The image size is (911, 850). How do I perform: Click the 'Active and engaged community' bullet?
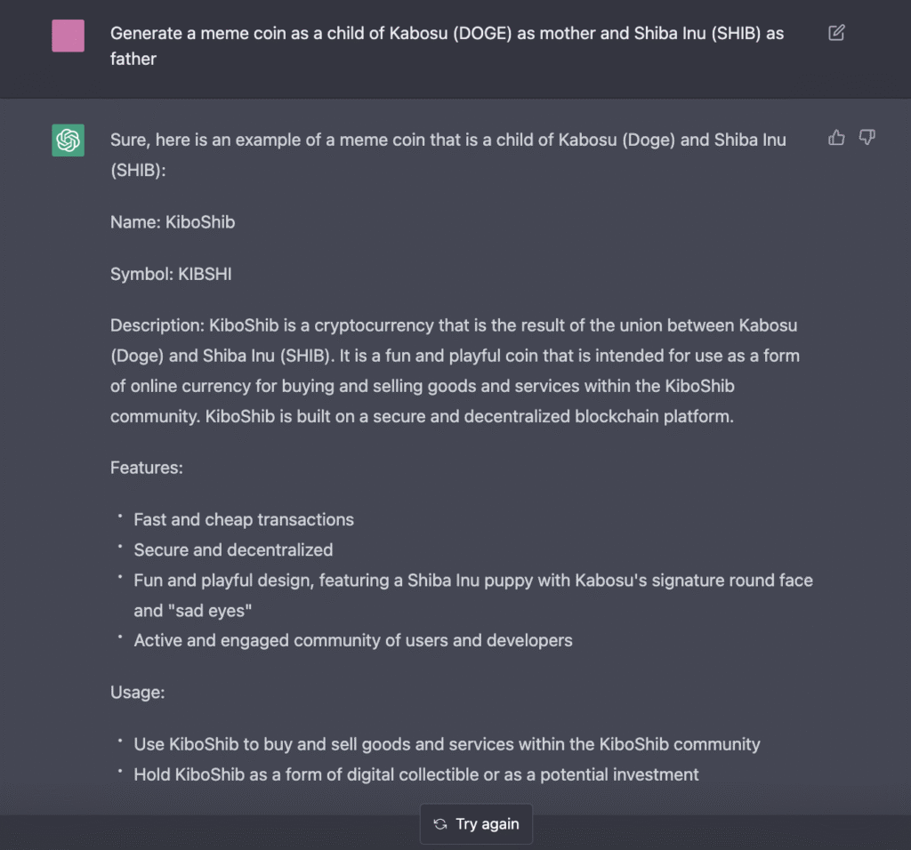(353, 640)
